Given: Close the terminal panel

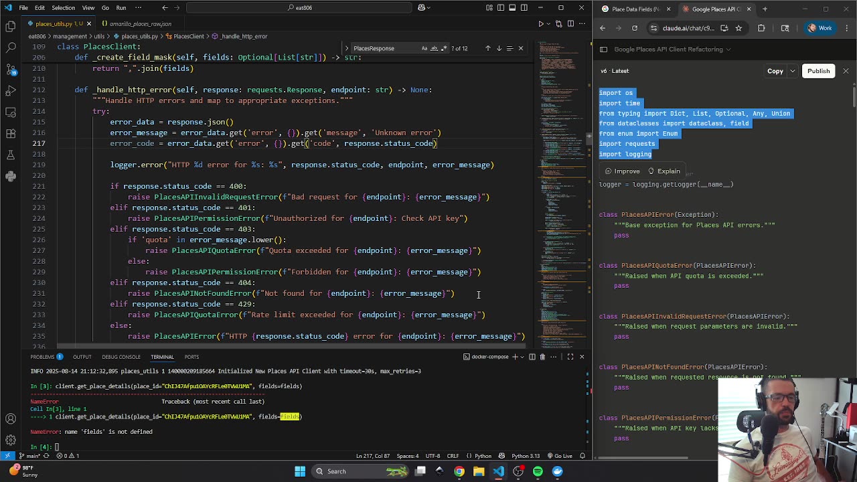Looking at the screenshot, I should 581,357.
